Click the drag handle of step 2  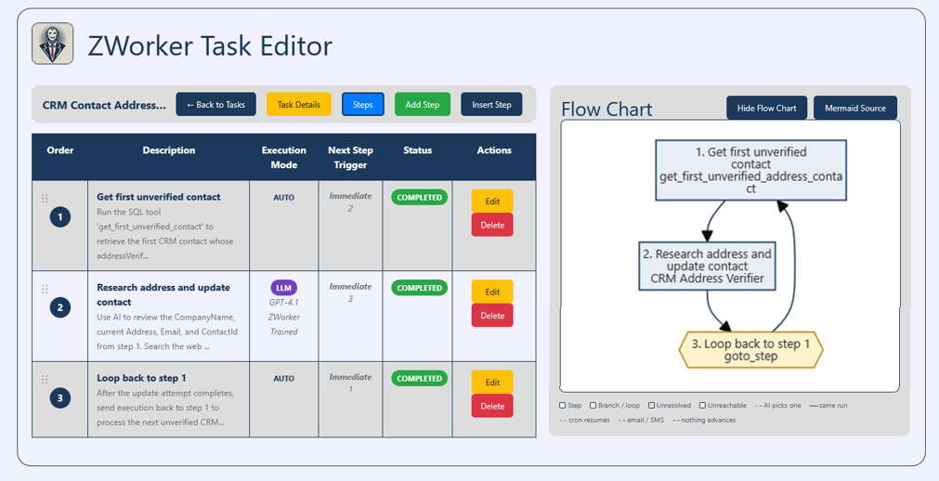click(45, 289)
